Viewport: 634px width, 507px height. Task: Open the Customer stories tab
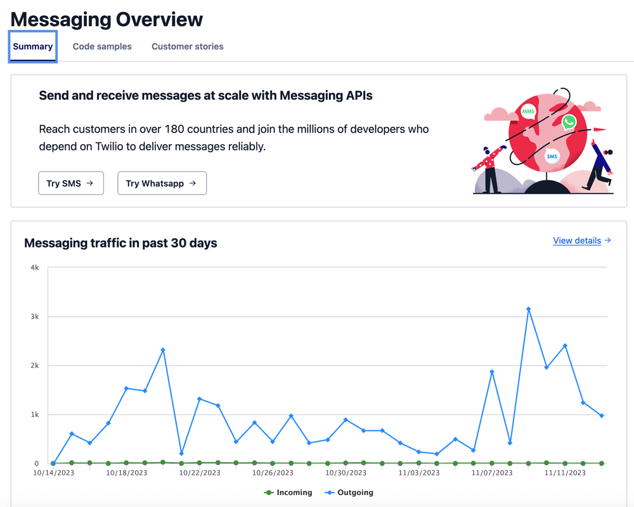click(x=188, y=46)
